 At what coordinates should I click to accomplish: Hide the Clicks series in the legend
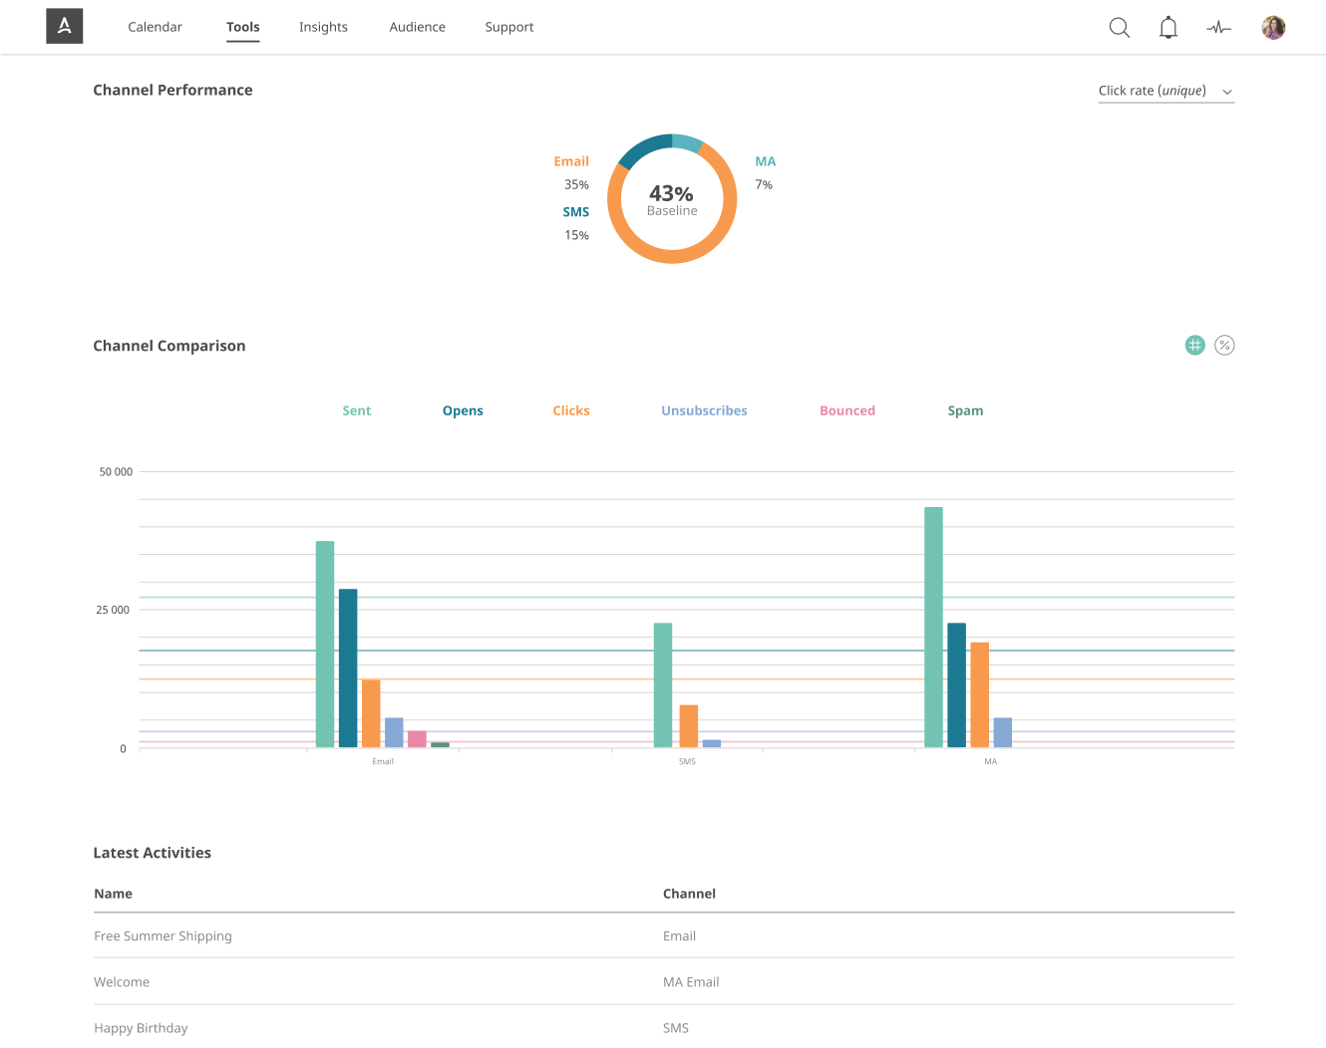pos(571,410)
